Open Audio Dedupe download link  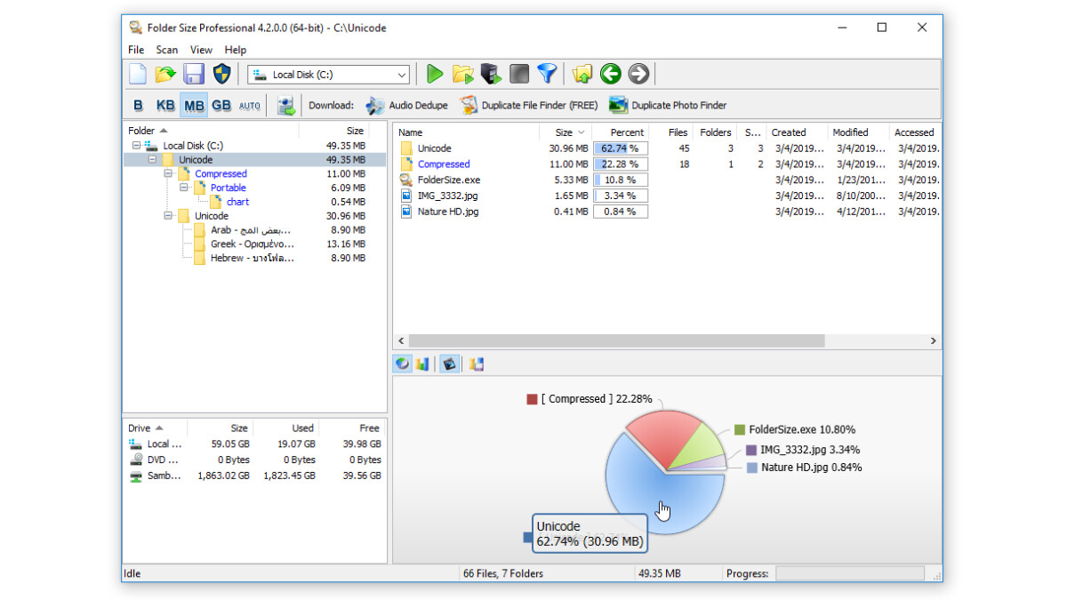coord(418,106)
